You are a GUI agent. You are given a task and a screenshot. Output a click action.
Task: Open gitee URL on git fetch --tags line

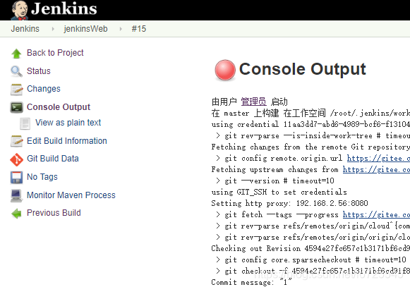click(x=376, y=215)
